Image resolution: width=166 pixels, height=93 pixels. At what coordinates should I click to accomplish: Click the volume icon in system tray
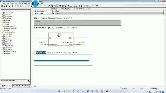coord(152,92)
